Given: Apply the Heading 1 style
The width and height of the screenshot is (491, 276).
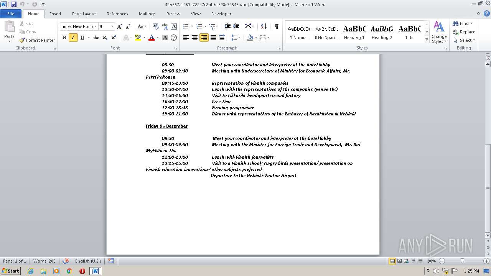Looking at the screenshot, I should pos(354,32).
